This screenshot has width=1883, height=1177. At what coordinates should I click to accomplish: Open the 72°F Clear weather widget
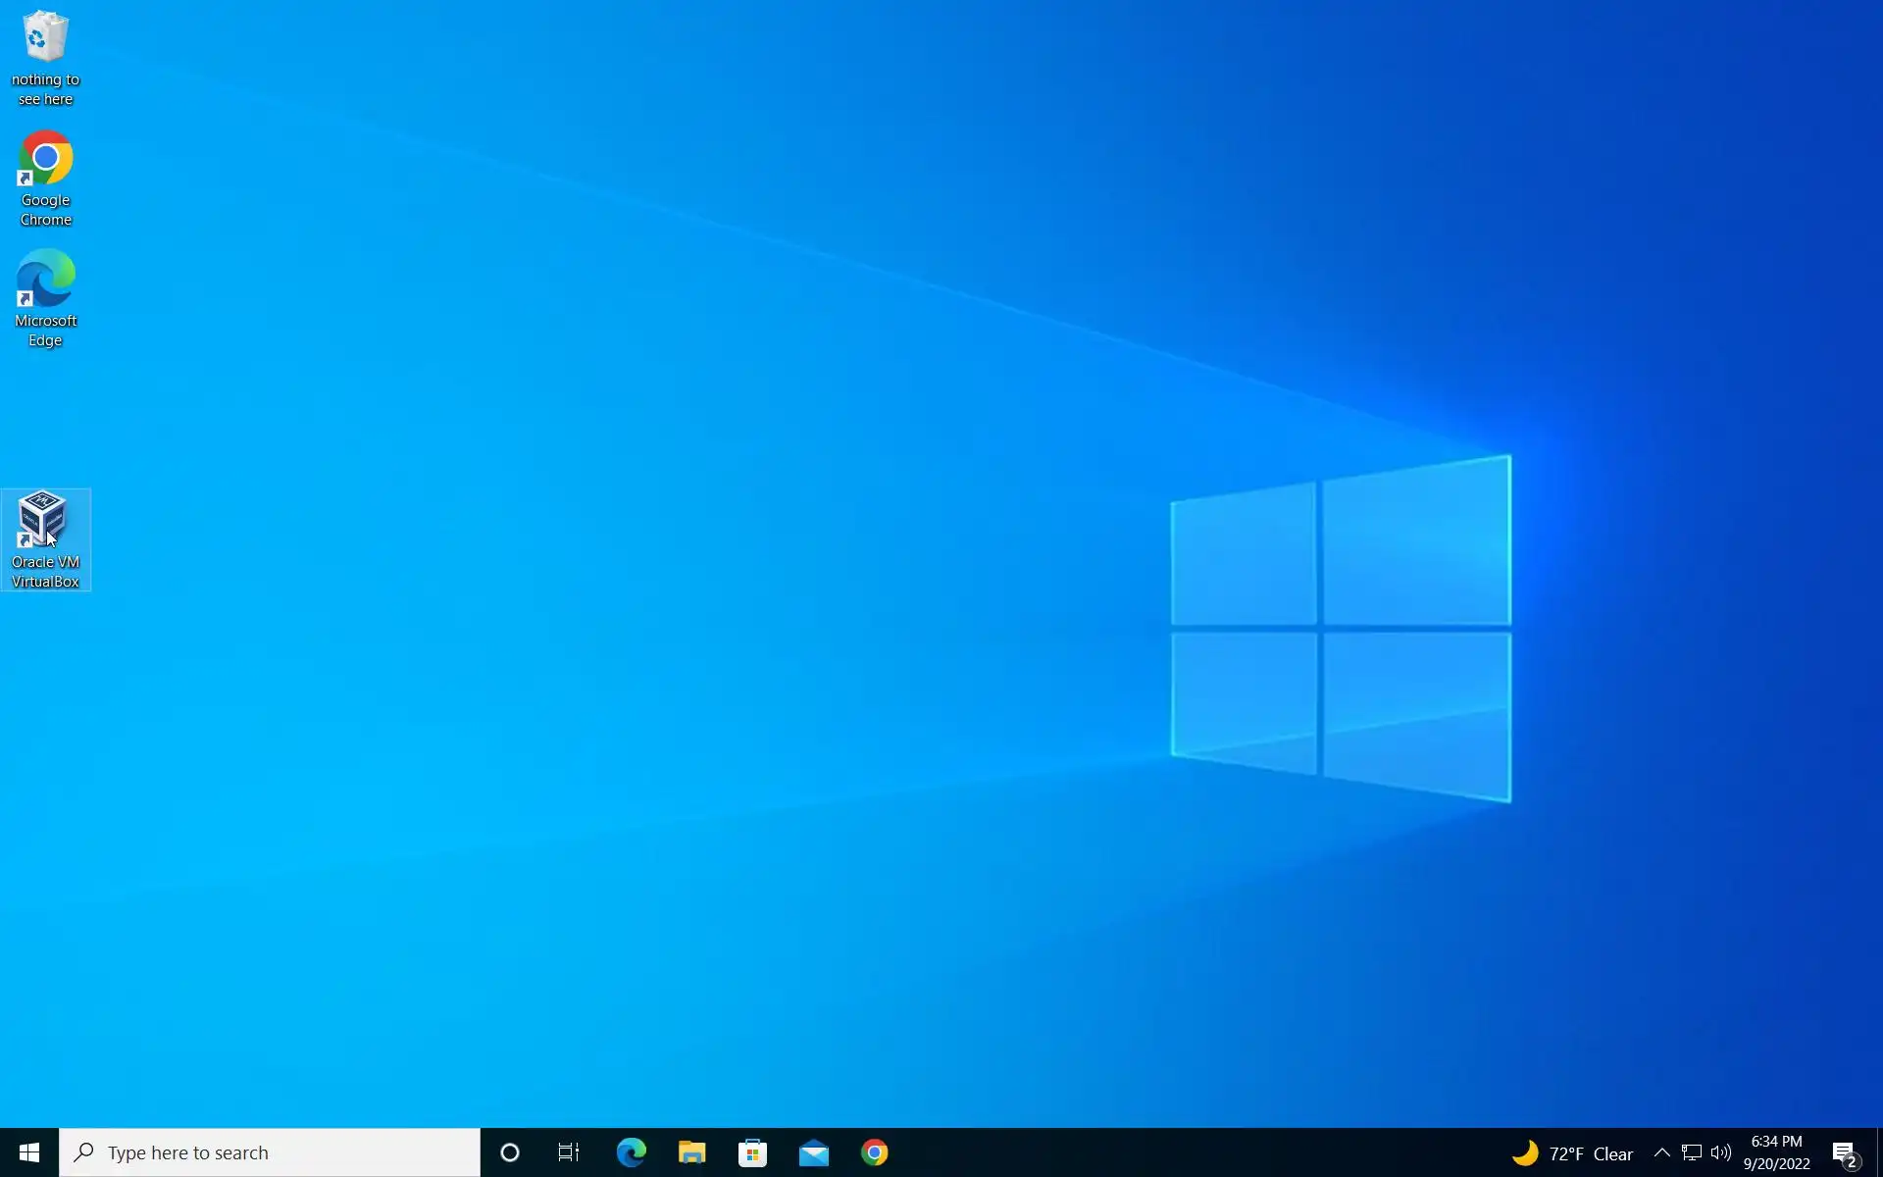click(x=1572, y=1153)
